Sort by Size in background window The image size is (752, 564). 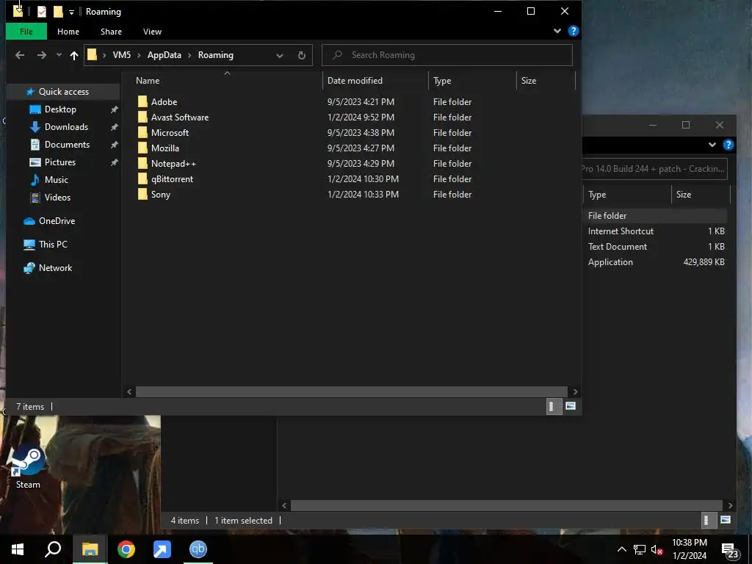684,194
